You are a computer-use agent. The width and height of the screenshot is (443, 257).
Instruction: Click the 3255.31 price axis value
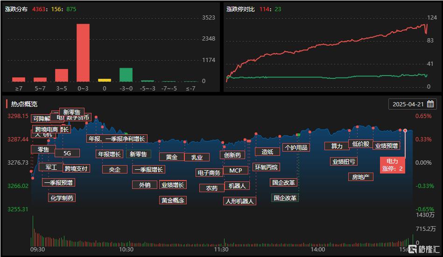click(x=18, y=209)
